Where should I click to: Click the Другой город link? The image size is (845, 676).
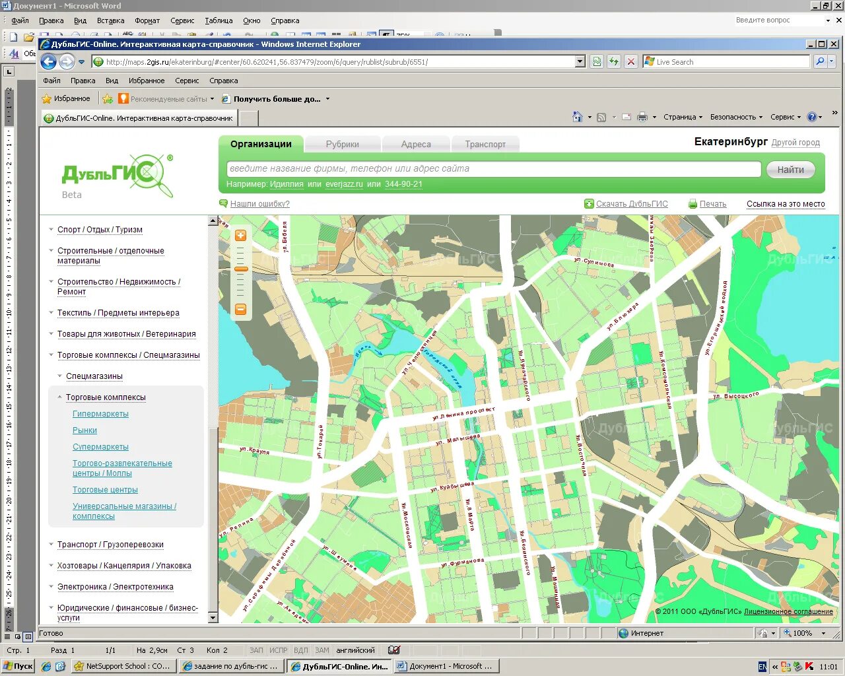[x=795, y=143]
